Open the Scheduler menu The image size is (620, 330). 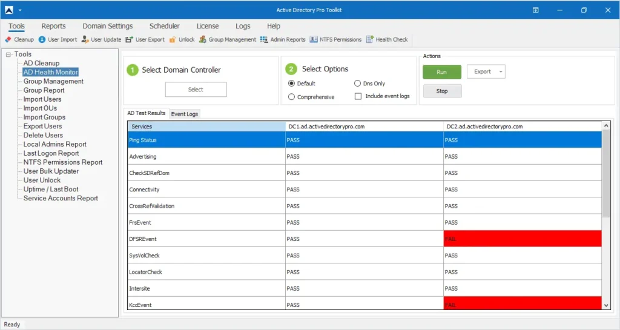point(165,26)
